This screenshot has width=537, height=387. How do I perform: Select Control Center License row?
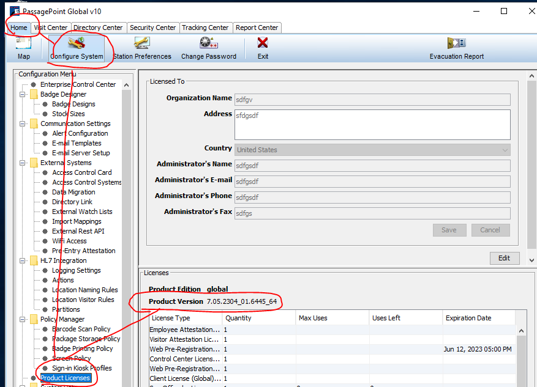click(x=332, y=359)
